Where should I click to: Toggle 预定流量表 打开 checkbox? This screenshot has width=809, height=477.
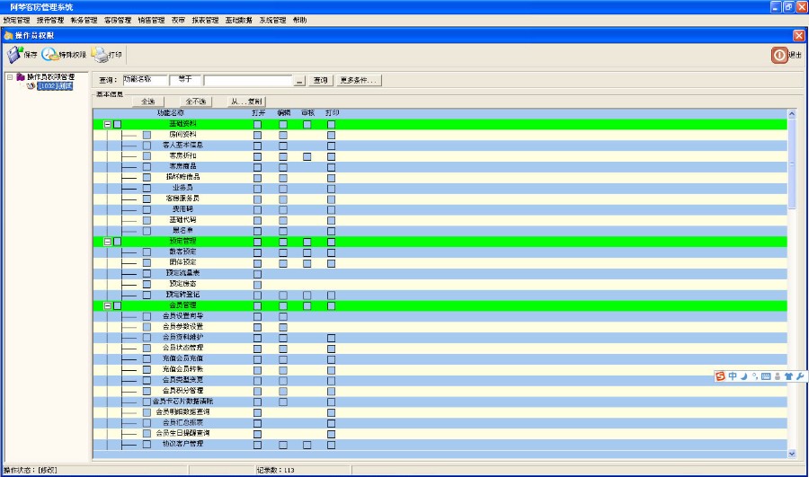point(257,274)
